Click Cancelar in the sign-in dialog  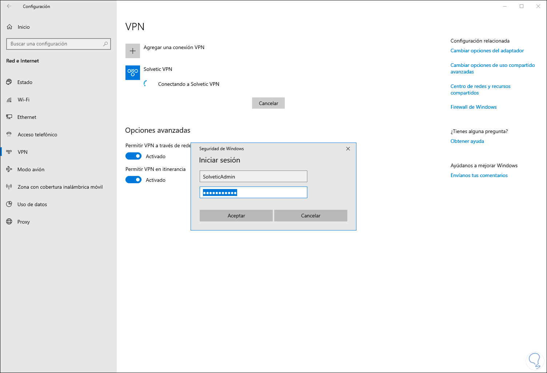(x=311, y=216)
